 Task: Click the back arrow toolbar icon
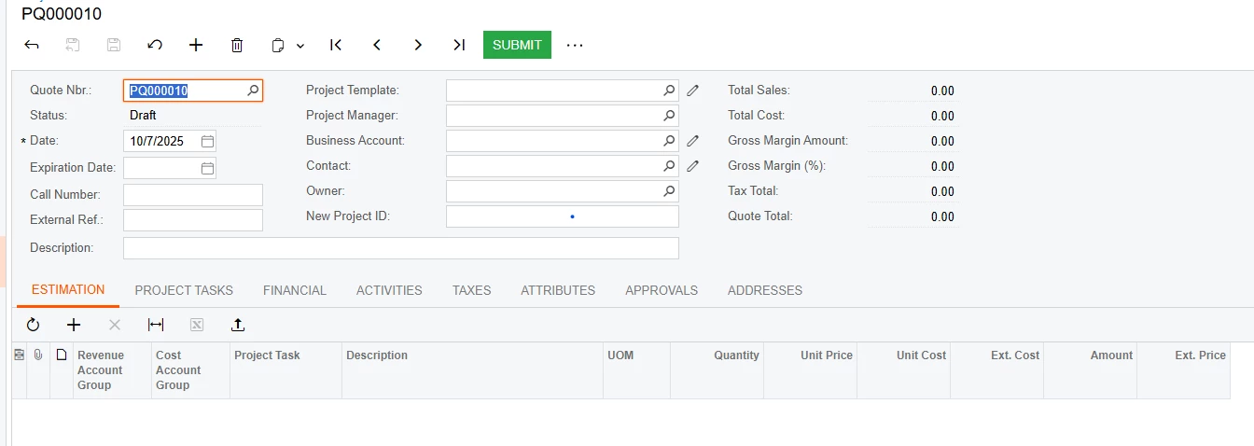(x=32, y=45)
